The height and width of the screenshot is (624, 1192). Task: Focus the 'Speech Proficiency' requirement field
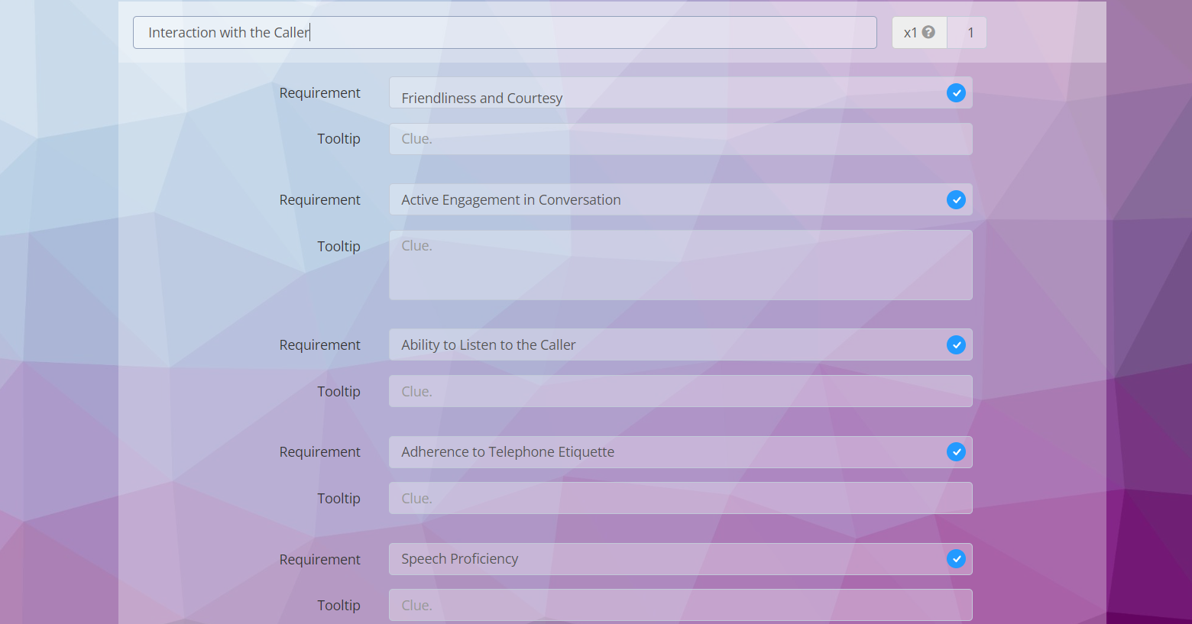coord(665,559)
